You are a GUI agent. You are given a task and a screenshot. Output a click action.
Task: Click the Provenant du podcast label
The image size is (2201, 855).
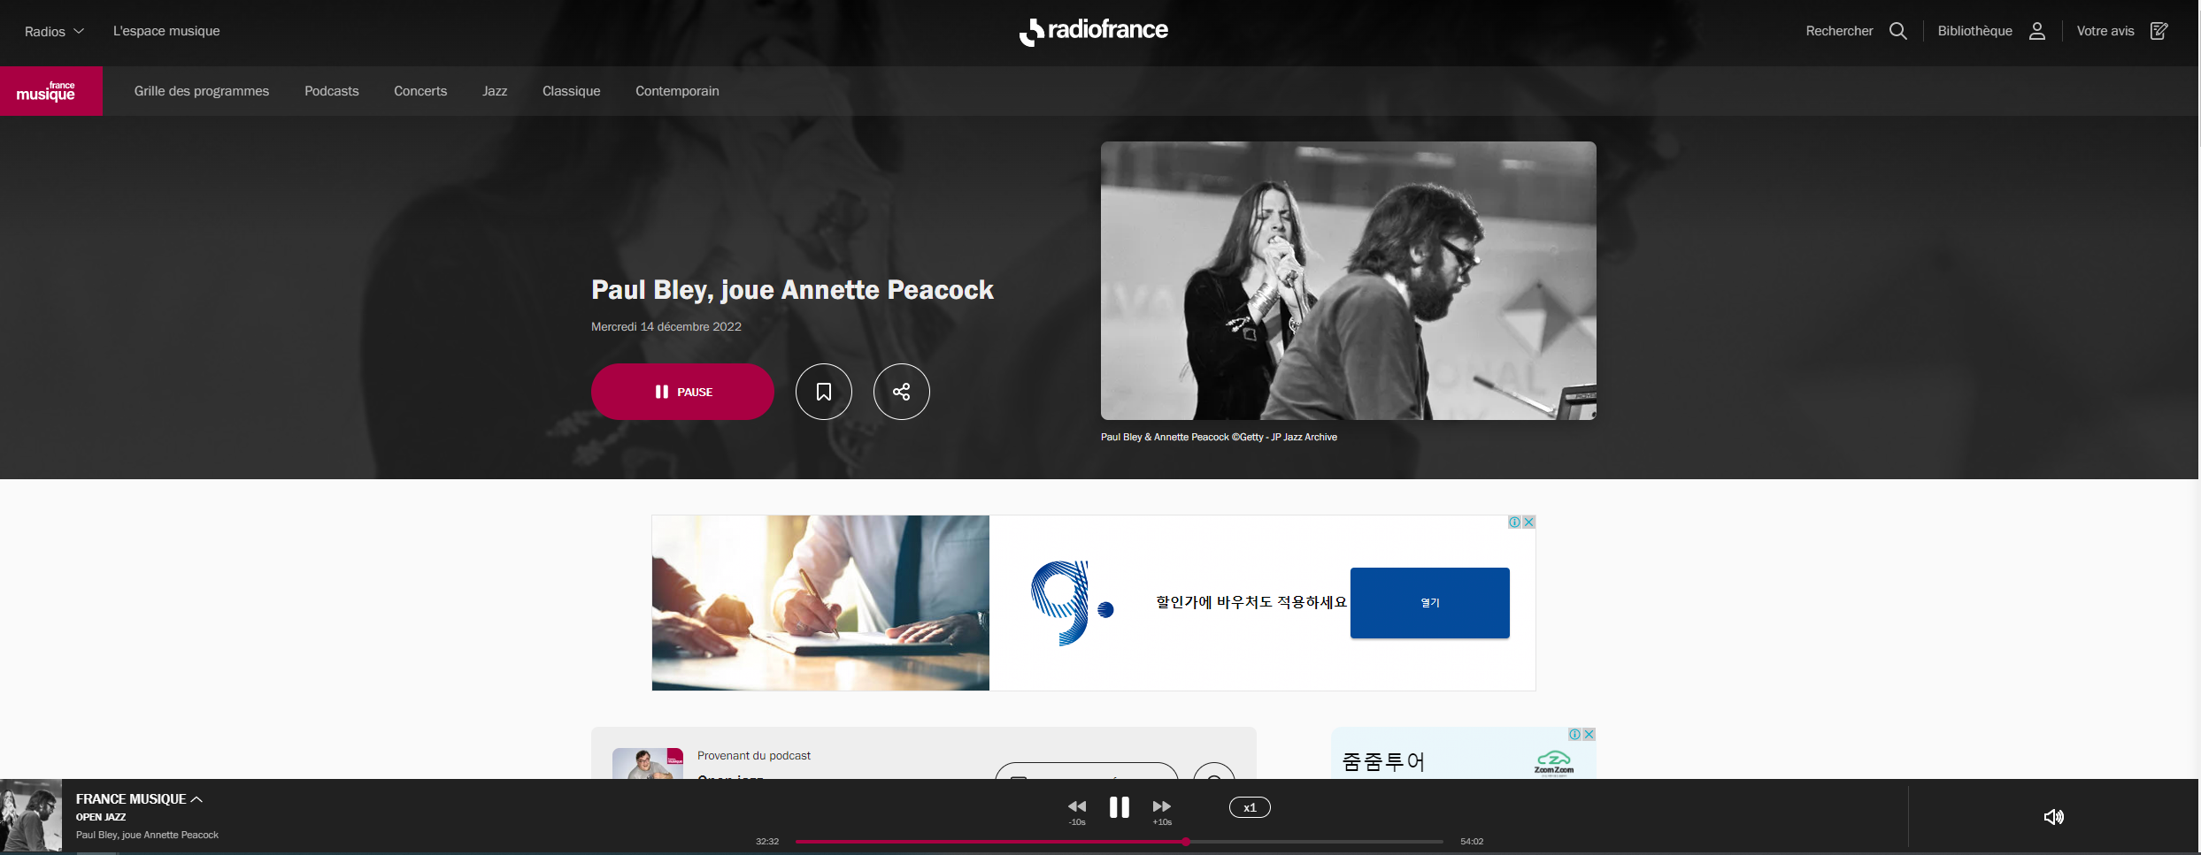[754, 755]
